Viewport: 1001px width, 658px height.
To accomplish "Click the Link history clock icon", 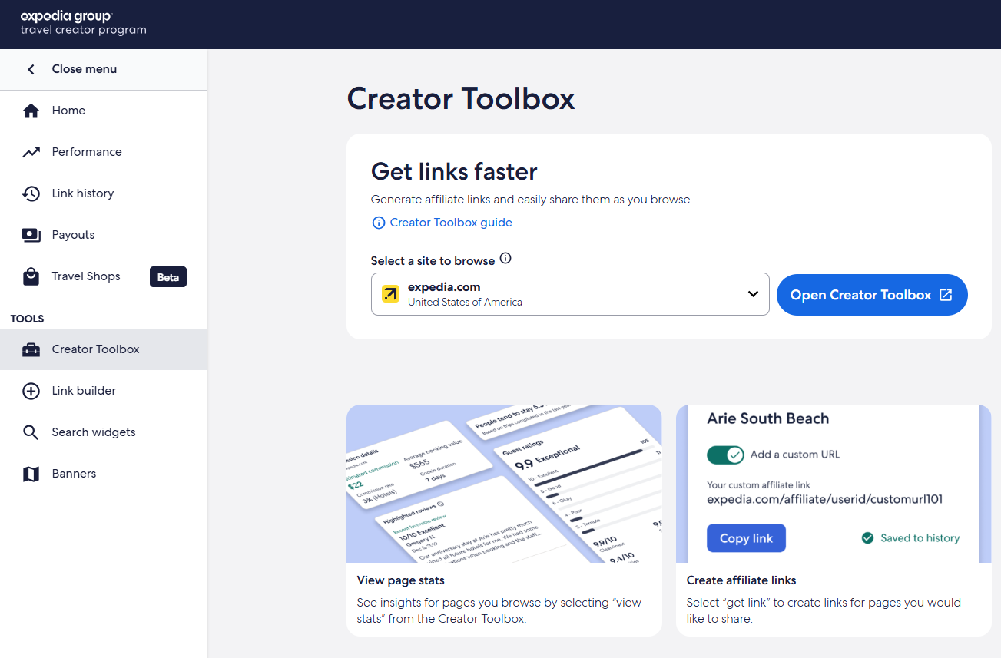I will click(31, 193).
